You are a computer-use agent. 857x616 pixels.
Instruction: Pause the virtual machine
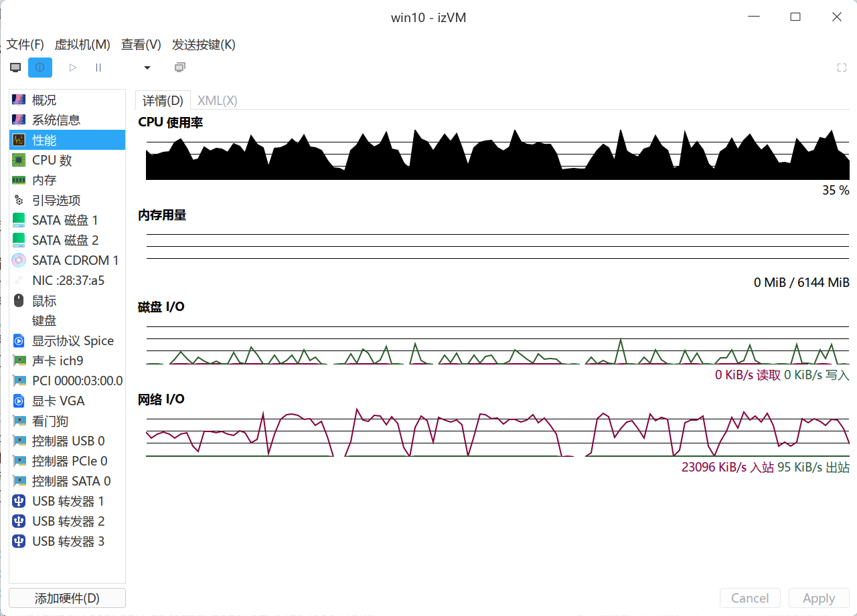(98, 68)
